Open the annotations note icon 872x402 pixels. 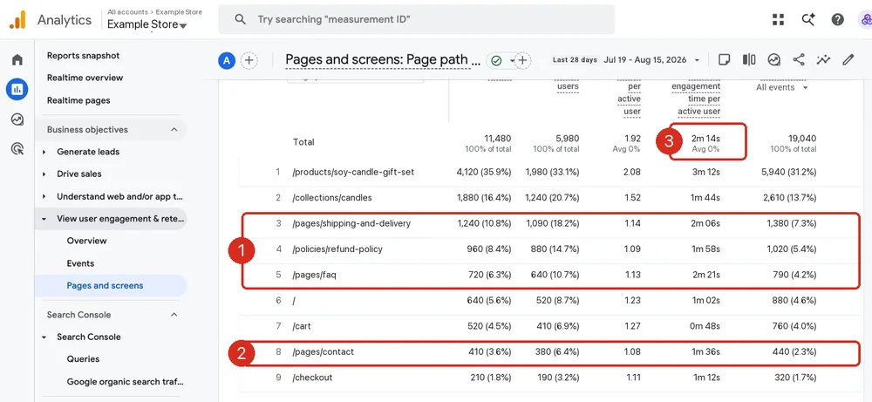click(x=724, y=59)
